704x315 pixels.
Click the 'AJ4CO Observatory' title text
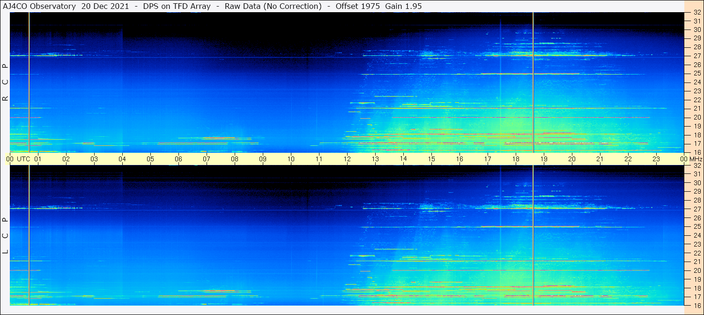40,6
